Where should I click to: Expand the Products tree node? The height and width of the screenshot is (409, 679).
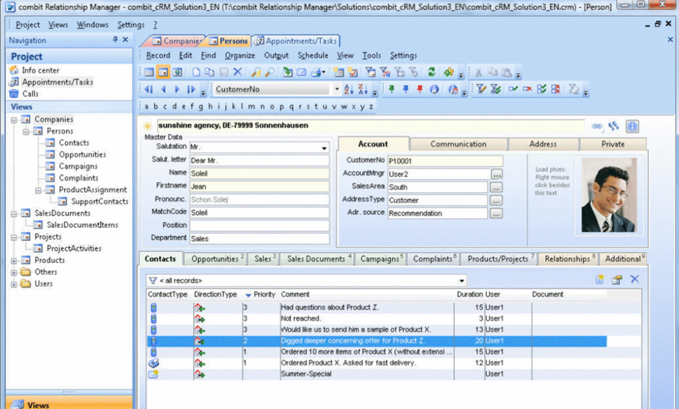coord(14,261)
